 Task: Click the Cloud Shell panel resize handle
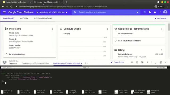point(86,60)
